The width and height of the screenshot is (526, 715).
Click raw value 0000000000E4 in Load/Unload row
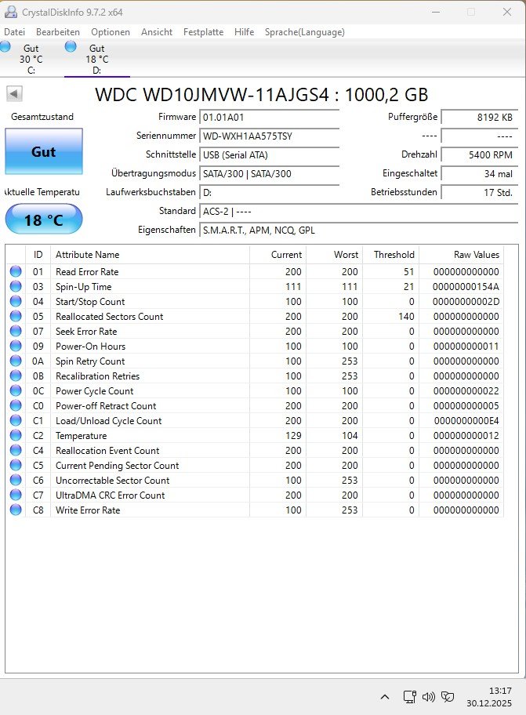point(466,420)
